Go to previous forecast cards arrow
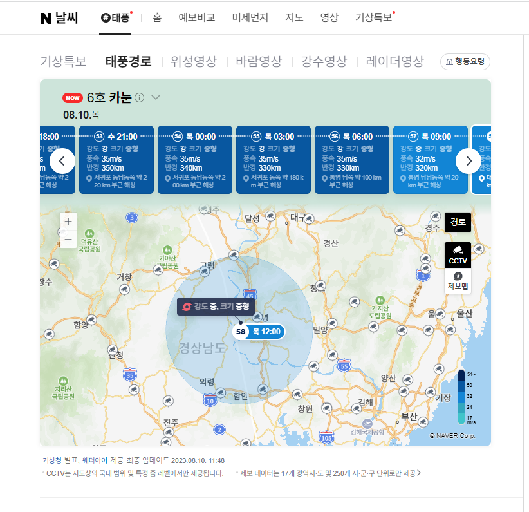 click(x=62, y=161)
